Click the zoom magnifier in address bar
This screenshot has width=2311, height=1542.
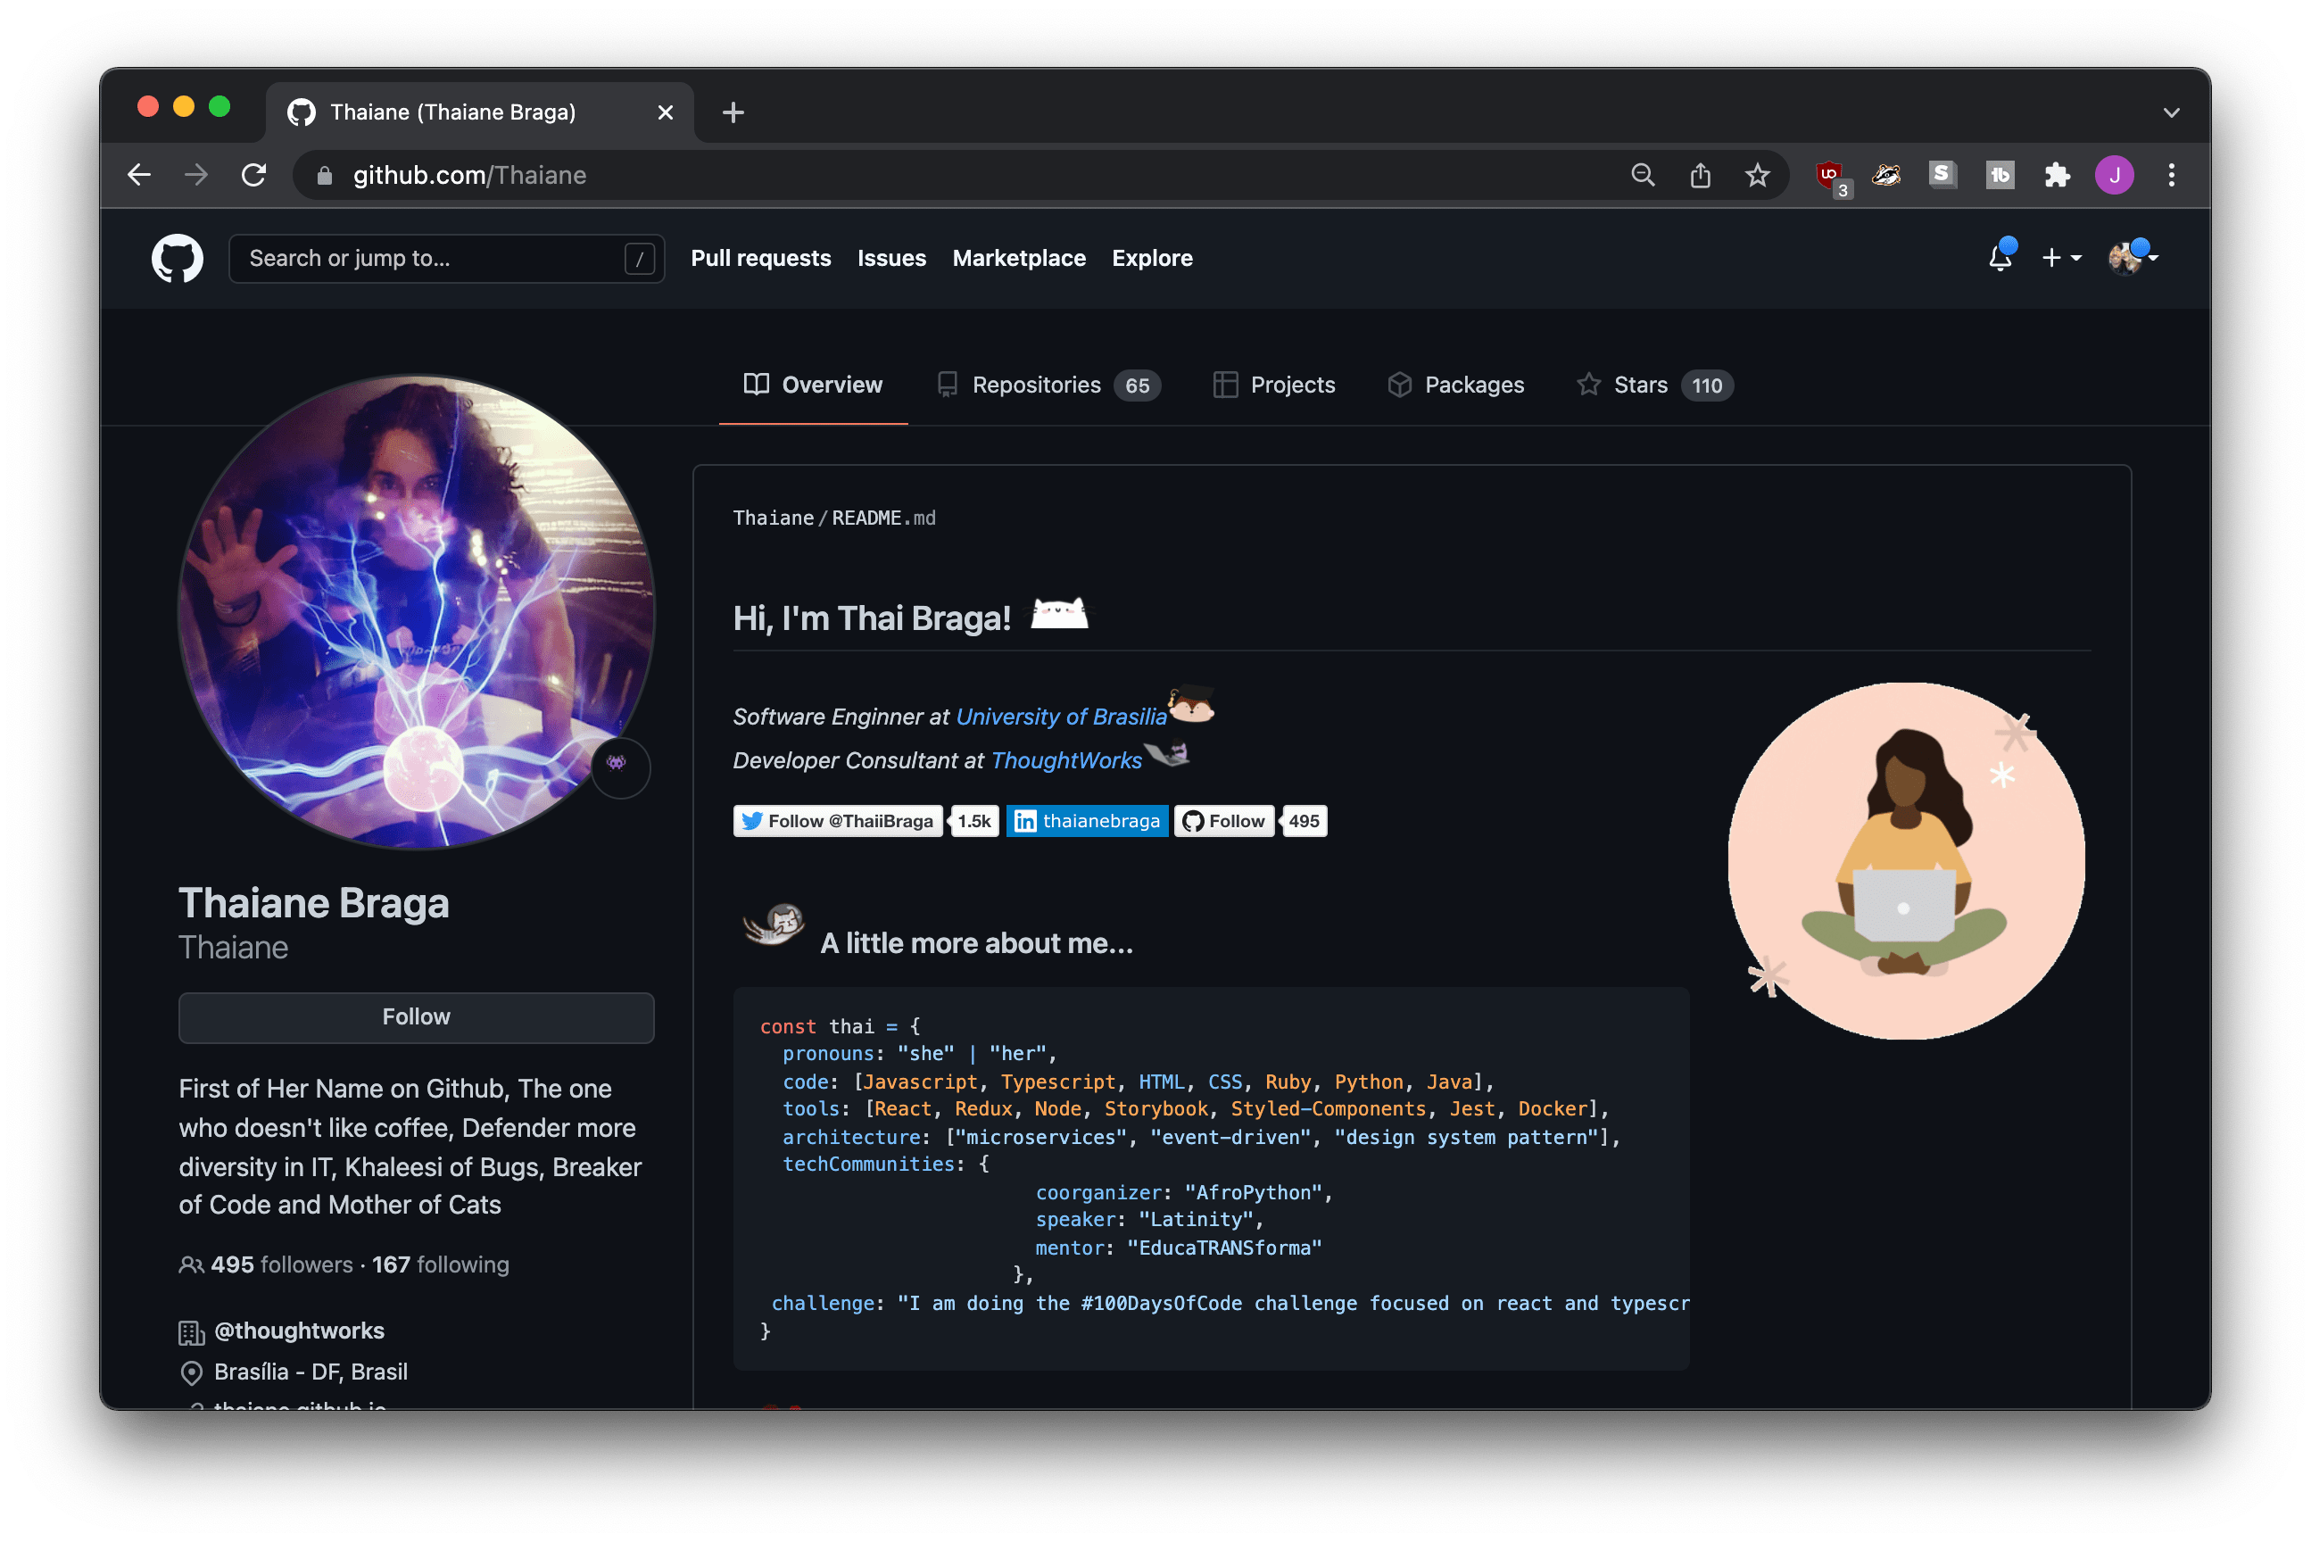[1643, 175]
